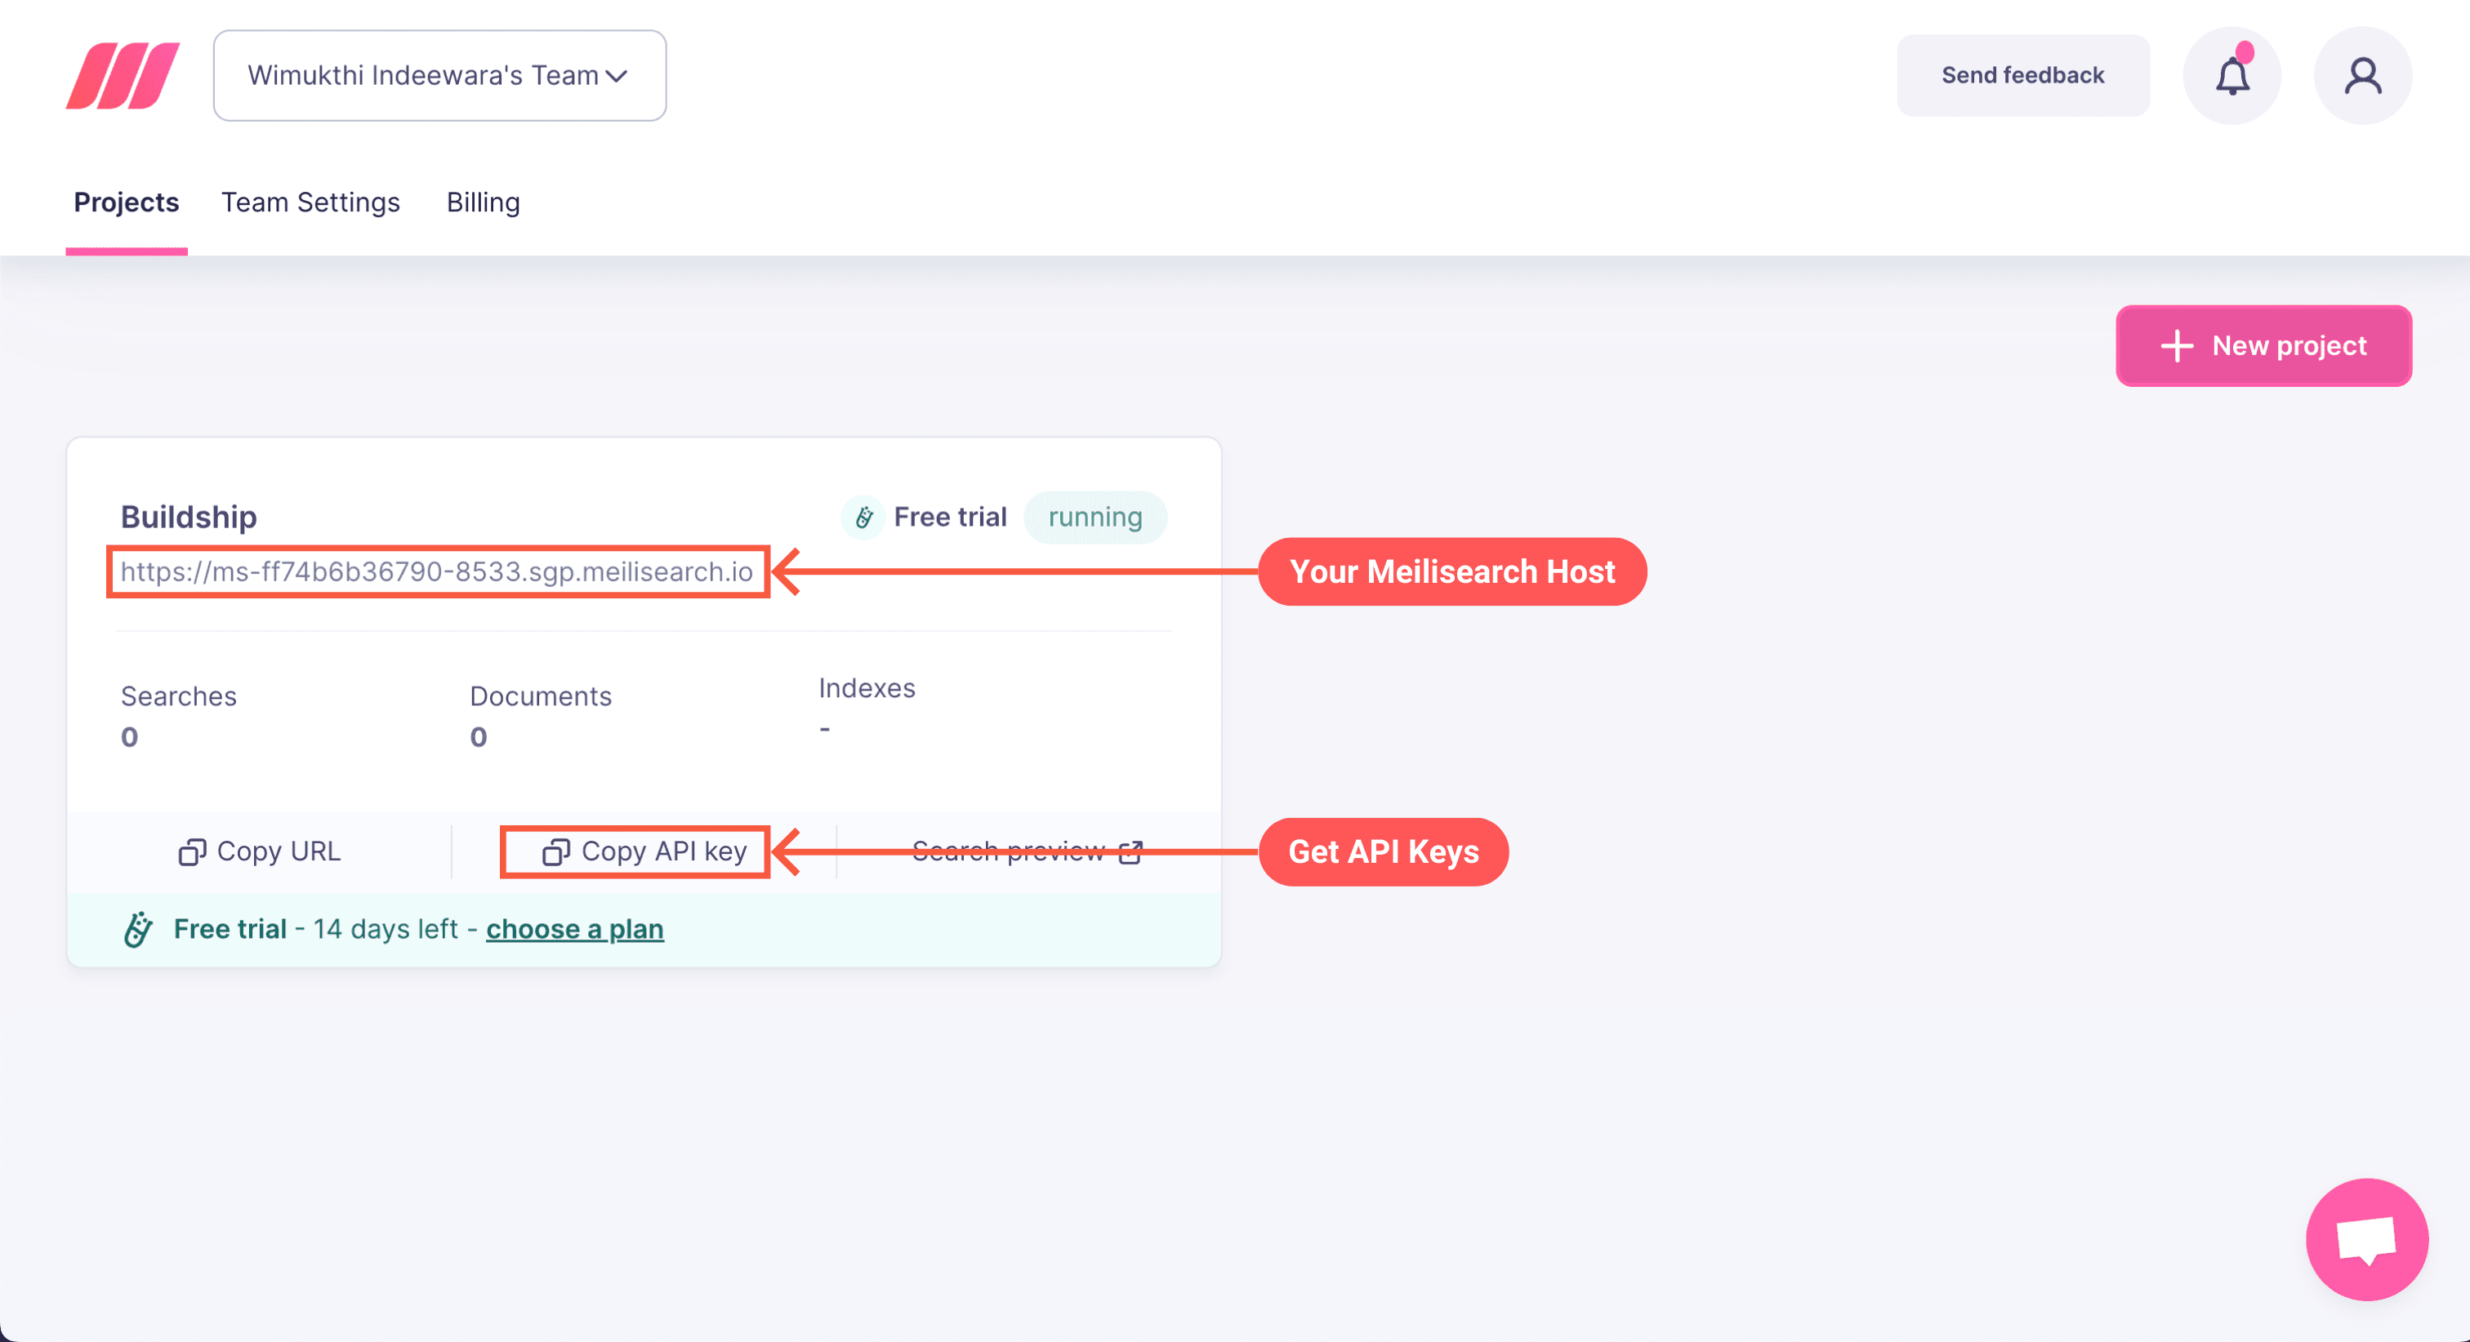This screenshot has width=2470, height=1342.
Task: Open the Team Settings tab
Action: [x=310, y=202]
